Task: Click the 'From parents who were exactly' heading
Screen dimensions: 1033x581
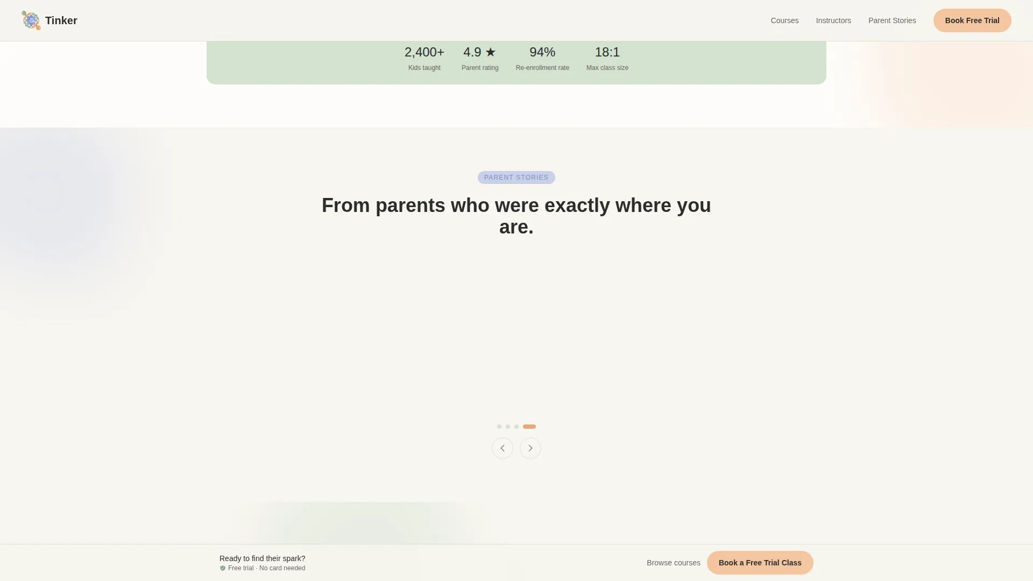Action: point(516,216)
